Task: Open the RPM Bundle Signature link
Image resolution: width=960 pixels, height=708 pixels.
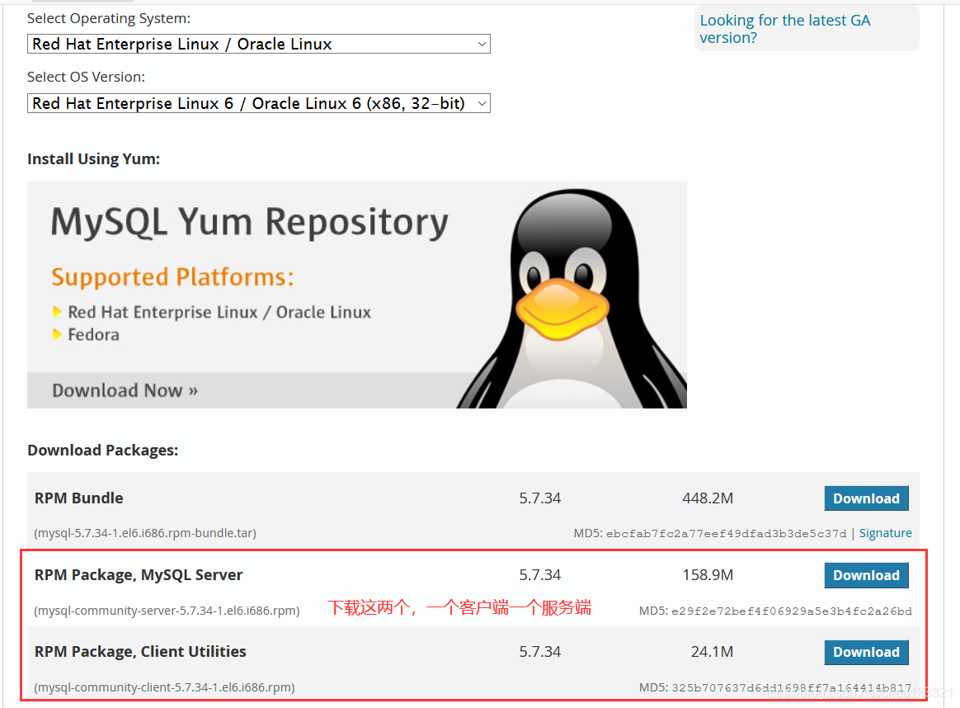Action: point(885,533)
